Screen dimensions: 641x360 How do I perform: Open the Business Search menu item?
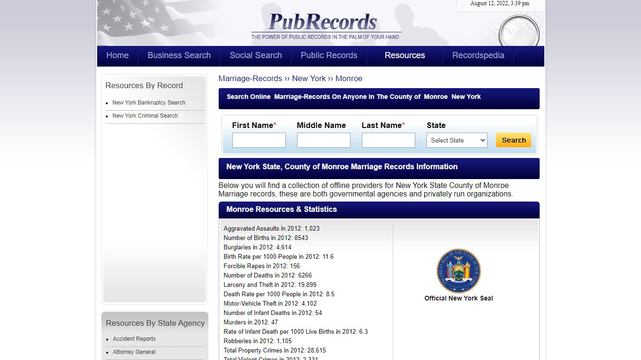tap(179, 55)
